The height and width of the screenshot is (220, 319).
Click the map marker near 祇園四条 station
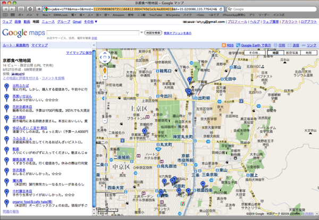tap(203, 184)
